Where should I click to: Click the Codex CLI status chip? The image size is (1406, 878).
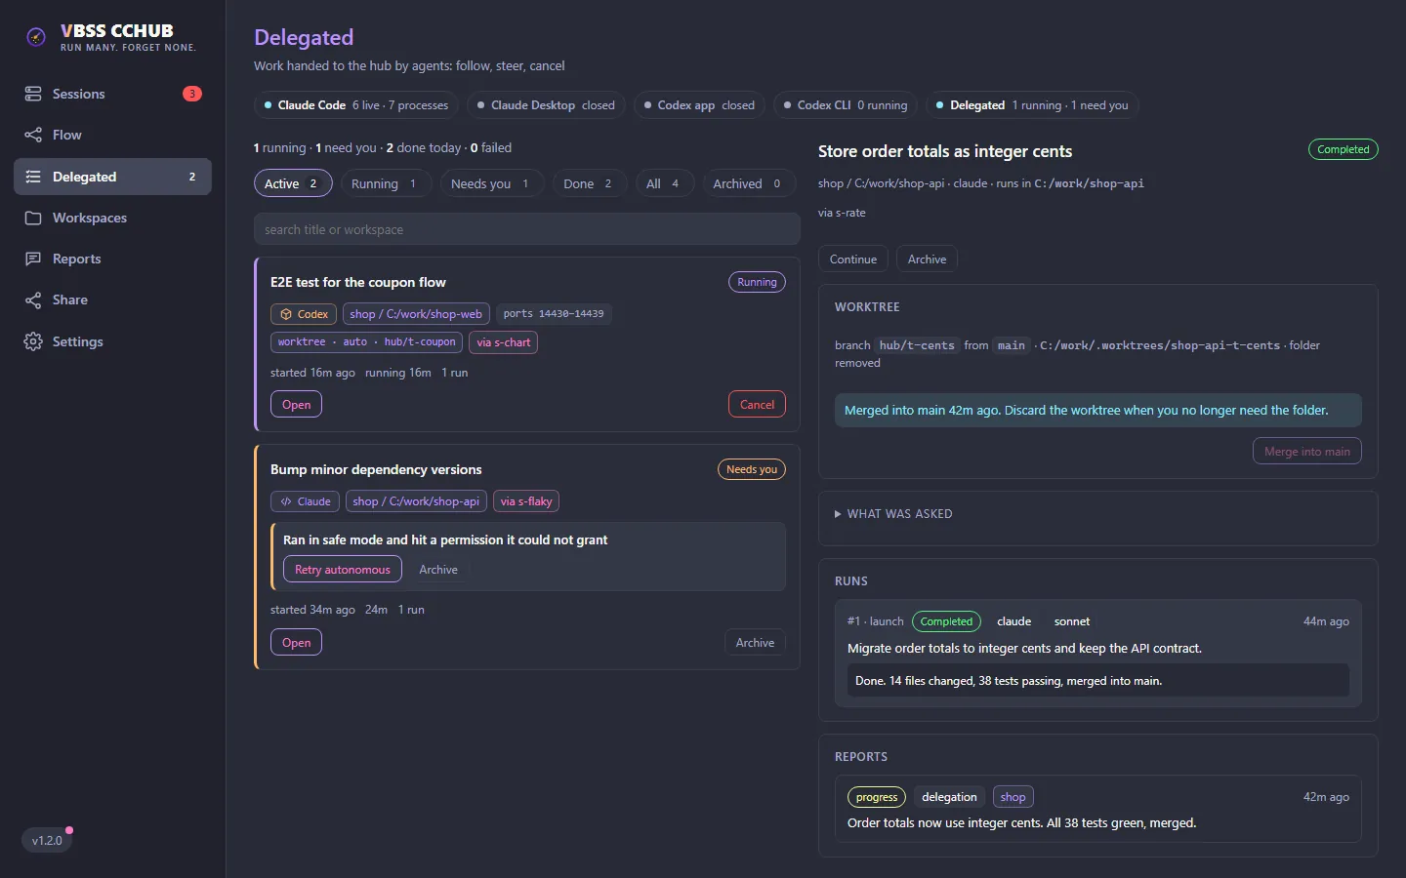pos(846,105)
